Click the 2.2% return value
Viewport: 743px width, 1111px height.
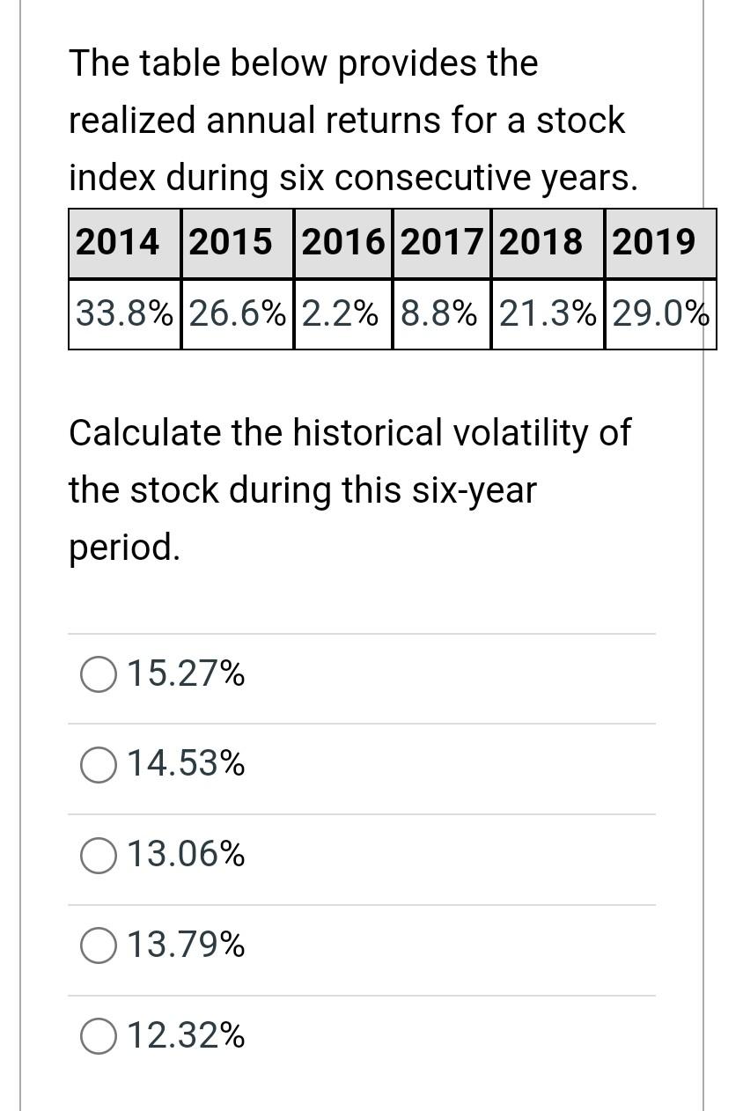[x=342, y=313]
